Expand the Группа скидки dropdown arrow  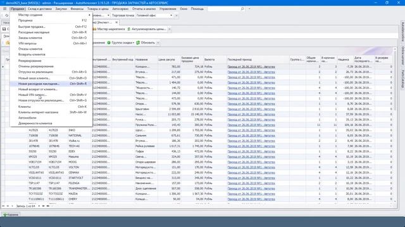134,43
